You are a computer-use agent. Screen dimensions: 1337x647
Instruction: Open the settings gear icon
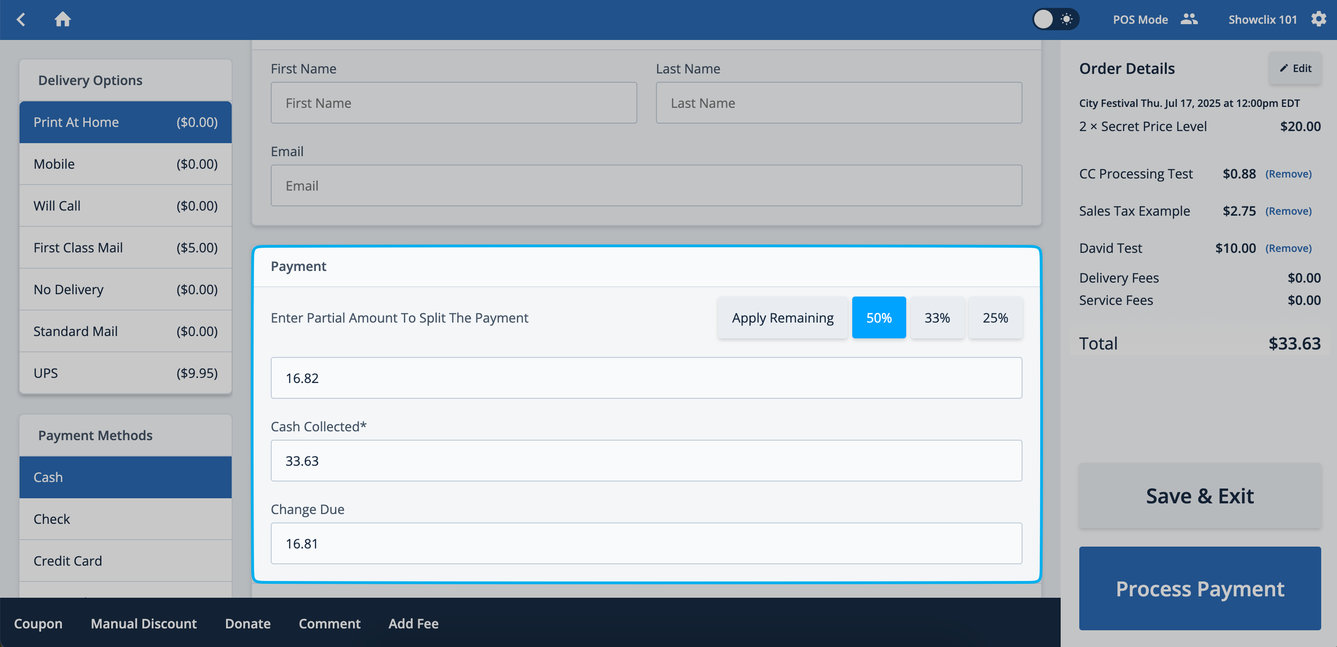click(1318, 20)
